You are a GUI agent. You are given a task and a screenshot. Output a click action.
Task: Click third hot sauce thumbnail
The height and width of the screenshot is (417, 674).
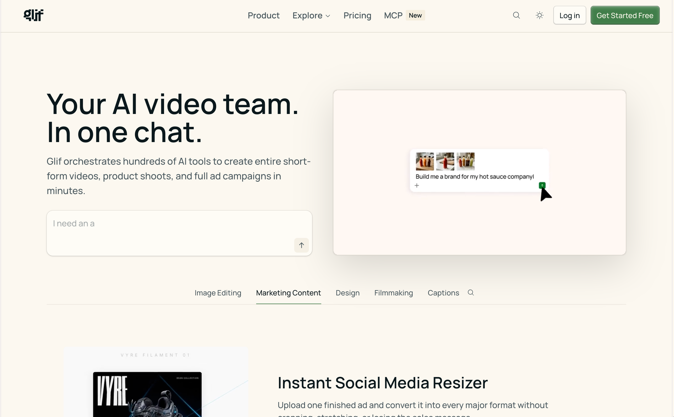465,161
